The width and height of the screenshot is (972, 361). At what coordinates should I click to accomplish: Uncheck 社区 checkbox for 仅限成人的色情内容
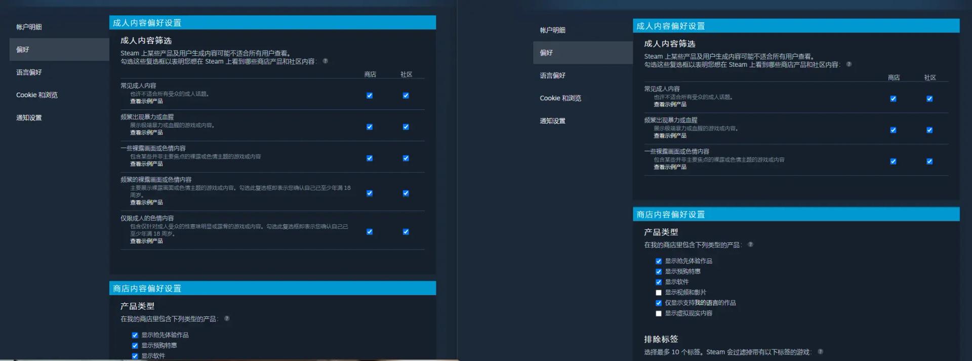click(x=406, y=232)
